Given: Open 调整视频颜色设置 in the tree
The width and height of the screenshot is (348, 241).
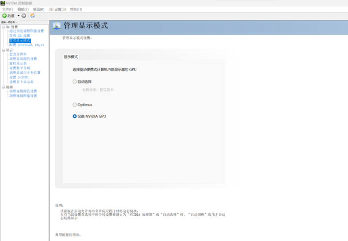Looking at the screenshot, I should (x=23, y=91).
